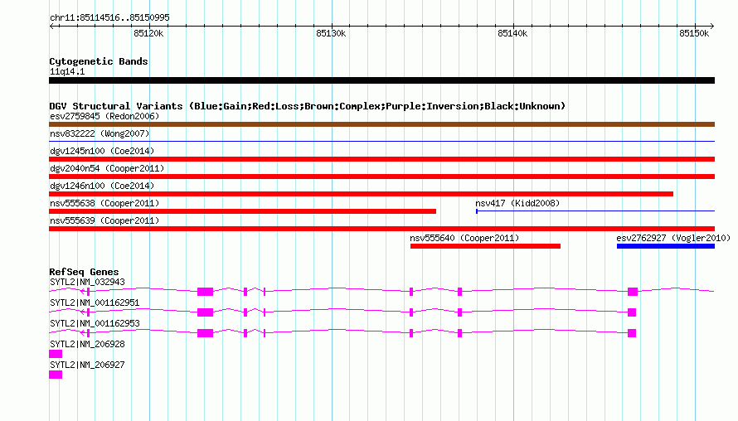Select the nsv832222 (Wong2007) label
738x421 pixels.
(100, 133)
